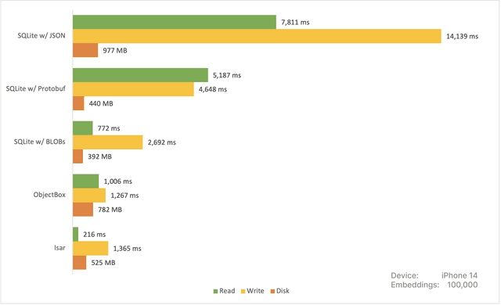The width and height of the screenshot is (501, 305).
Task: Click the Read legend text
Action: coord(227,291)
